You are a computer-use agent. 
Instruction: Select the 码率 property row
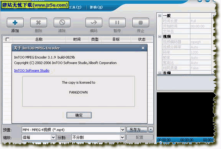[x=187, y=52]
